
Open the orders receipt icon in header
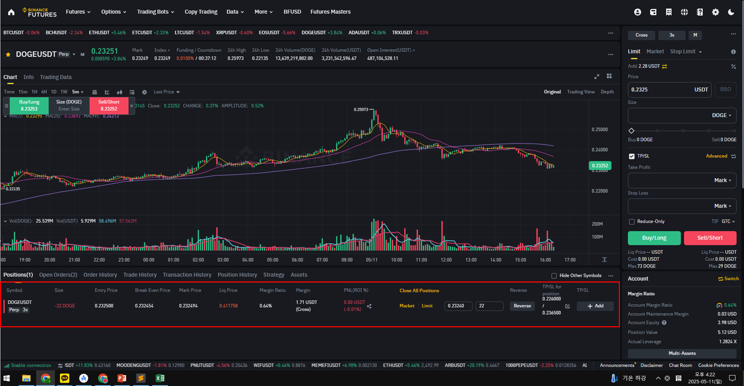click(668, 12)
